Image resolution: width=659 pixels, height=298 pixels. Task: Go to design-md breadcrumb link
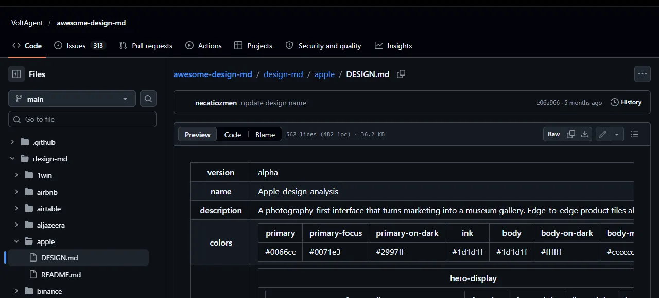coord(283,74)
